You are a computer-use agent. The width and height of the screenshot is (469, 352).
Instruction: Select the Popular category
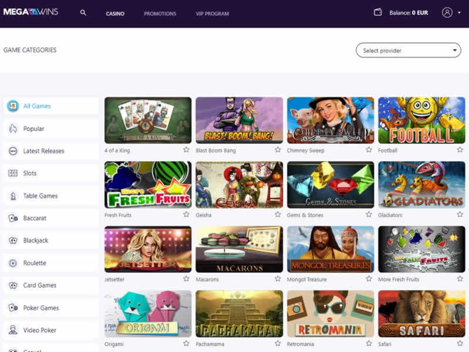[x=51, y=128]
